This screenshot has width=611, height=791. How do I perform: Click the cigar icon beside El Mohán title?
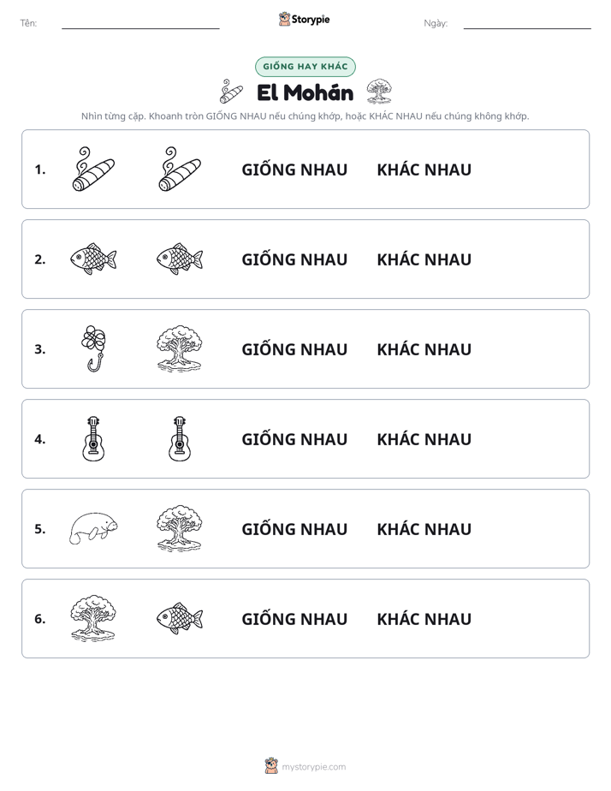click(x=231, y=92)
